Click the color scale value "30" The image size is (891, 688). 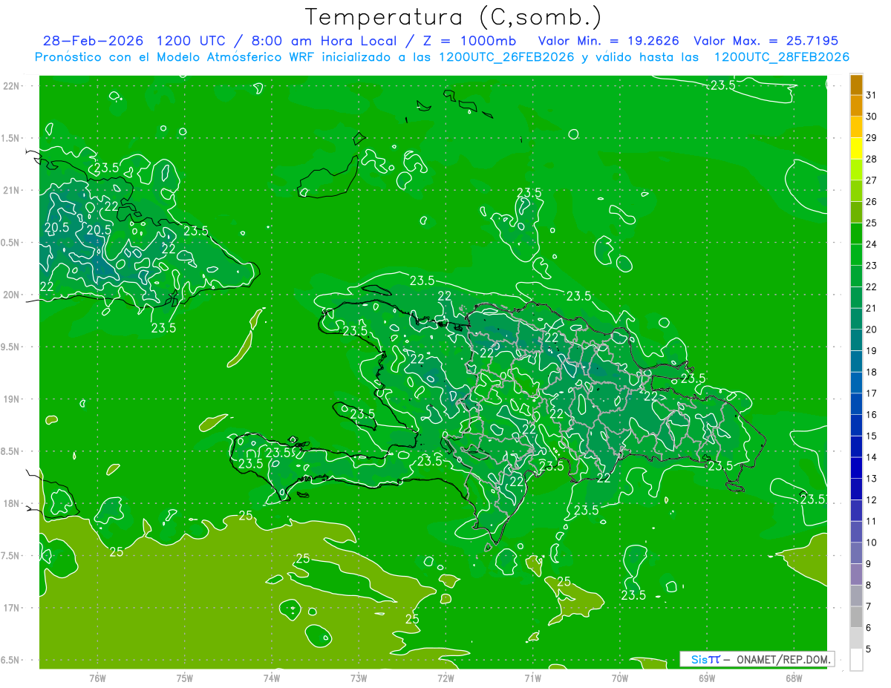pyautogui.click(x=871, y=117)
